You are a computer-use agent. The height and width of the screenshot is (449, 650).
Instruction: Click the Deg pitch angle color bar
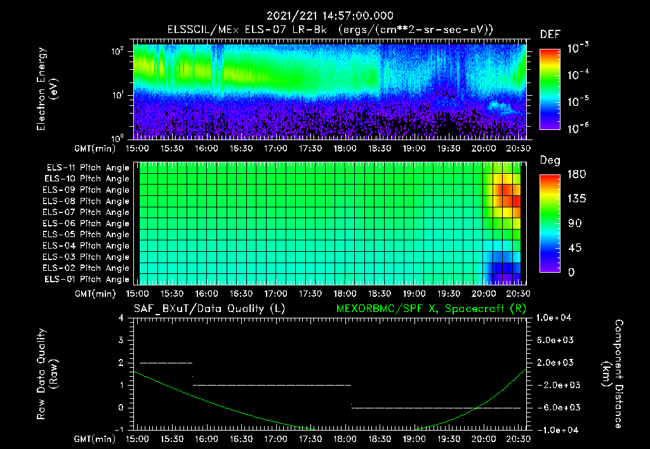(x=550, y=223)
